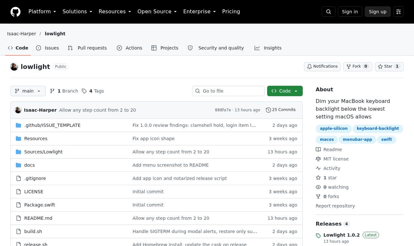The height and width of the screenshot is (246, 414).
Task: Click the history clock icon for 25 Commits
Action: click(x=268, y=110)
